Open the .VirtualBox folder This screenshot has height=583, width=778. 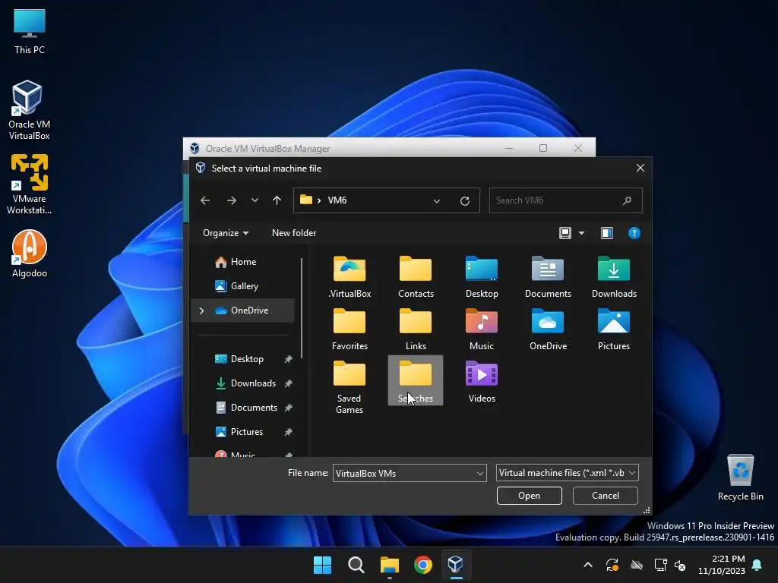coord(349,277)
